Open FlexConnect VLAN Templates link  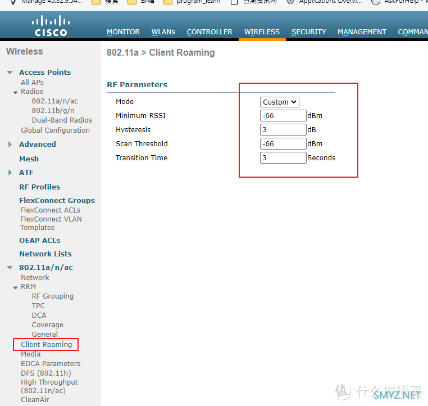pyautogui.click(x=51, y=223)
